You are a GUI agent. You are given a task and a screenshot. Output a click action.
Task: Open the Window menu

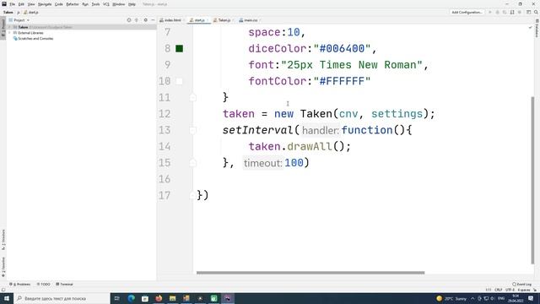[119, 4]
